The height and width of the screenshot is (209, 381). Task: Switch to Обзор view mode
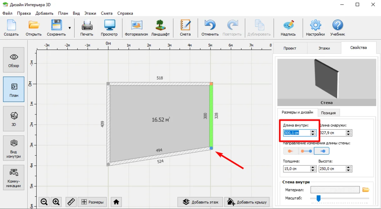[x=14, y=60]
